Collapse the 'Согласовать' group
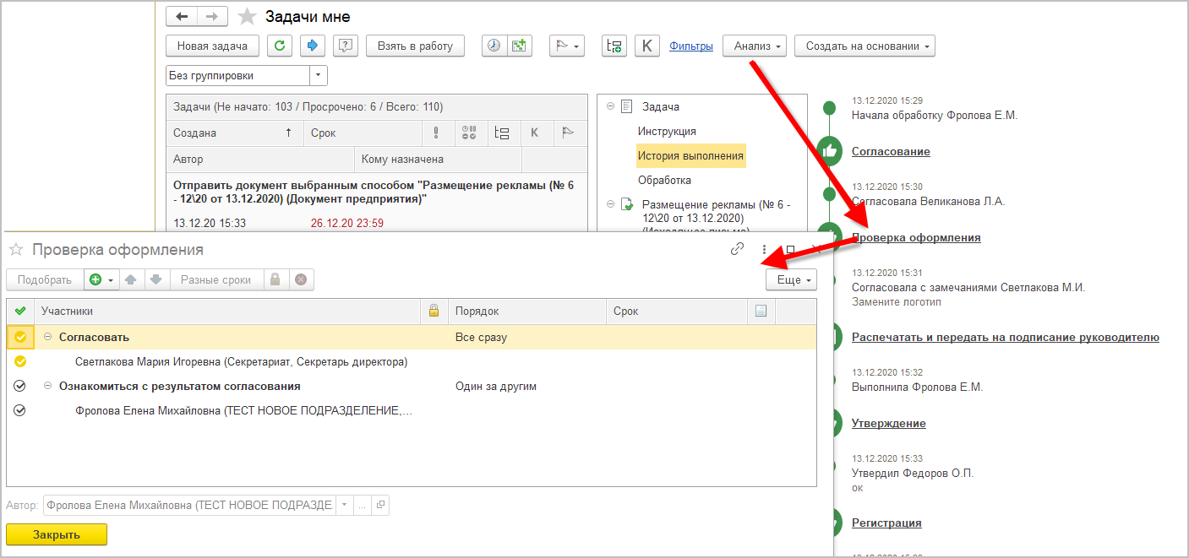This screenshot has width=1189, height=558. click(x=48, y=337)
